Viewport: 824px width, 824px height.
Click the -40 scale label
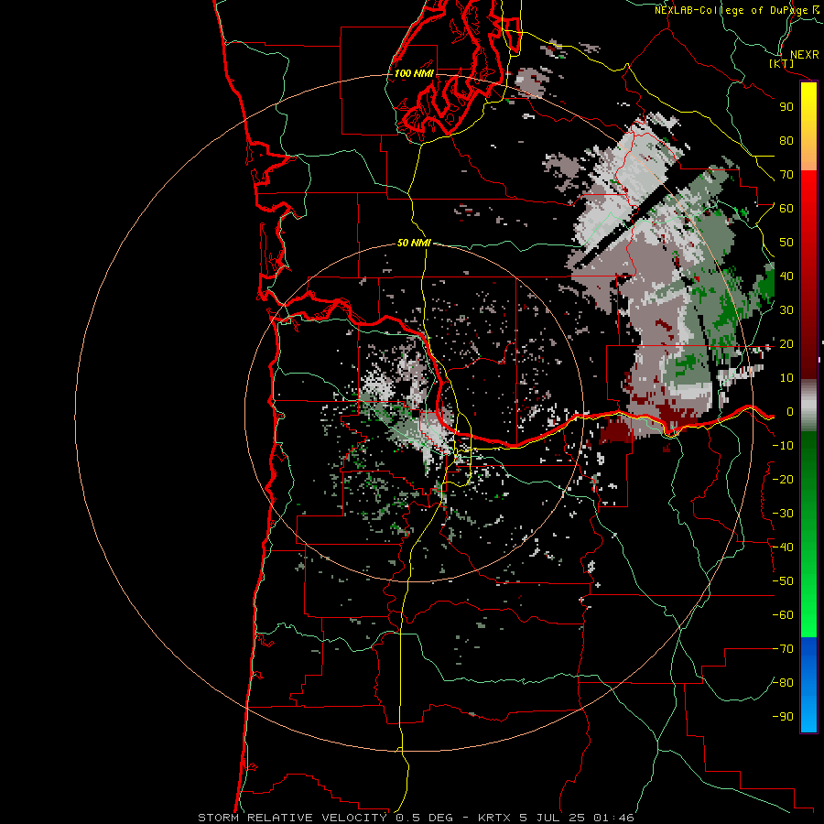[783, 548]
